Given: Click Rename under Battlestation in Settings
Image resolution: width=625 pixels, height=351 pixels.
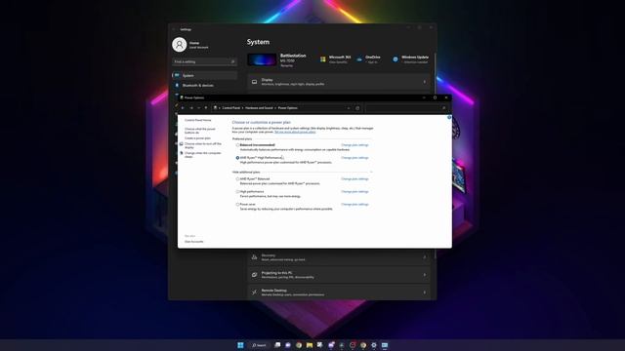Looking at the screenshot, I should (286, 65).
